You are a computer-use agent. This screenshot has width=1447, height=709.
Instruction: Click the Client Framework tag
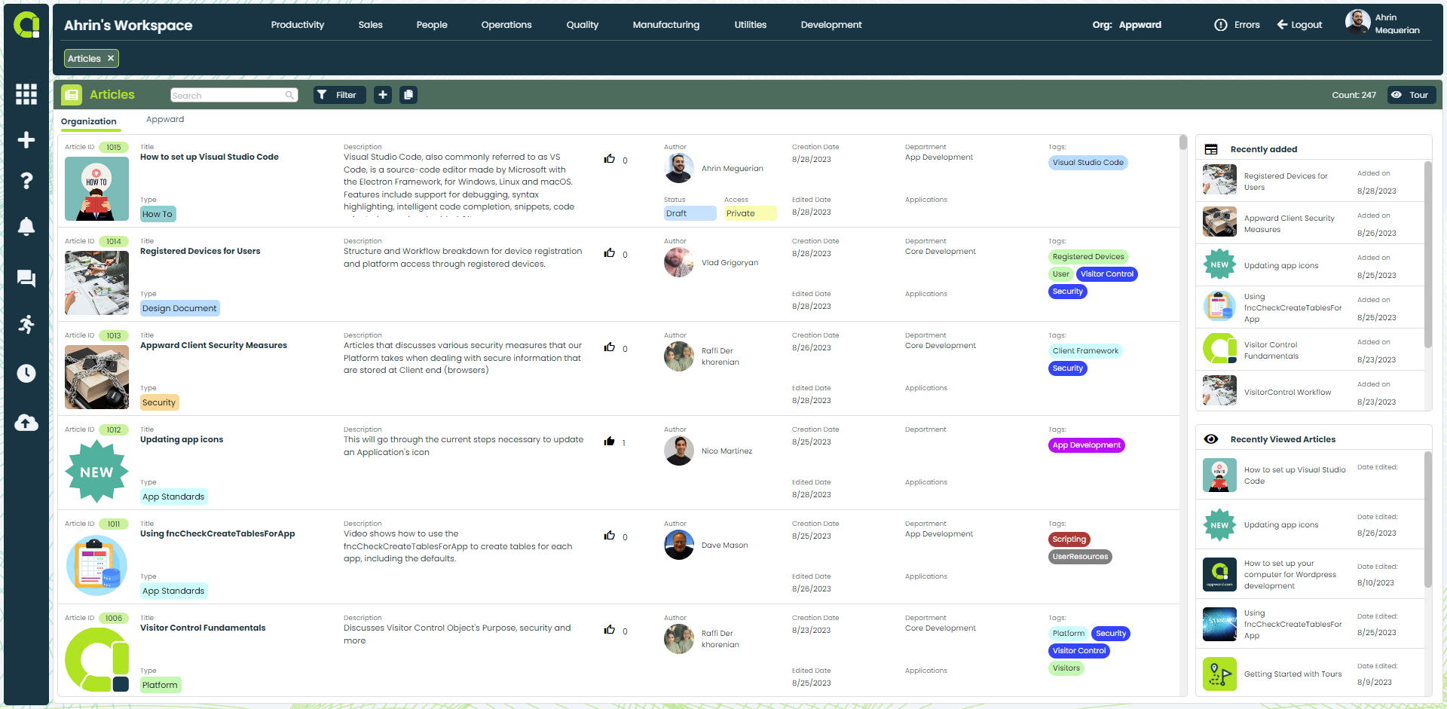click(1085, 351)
